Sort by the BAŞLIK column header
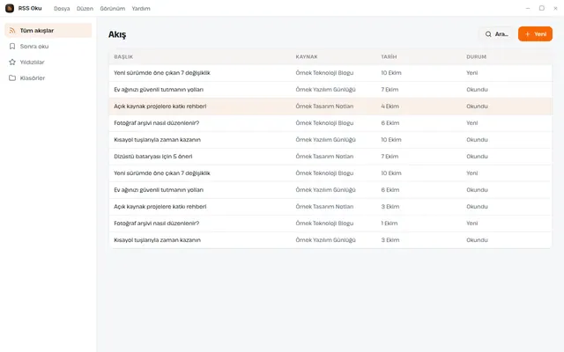 click(123, 56)
